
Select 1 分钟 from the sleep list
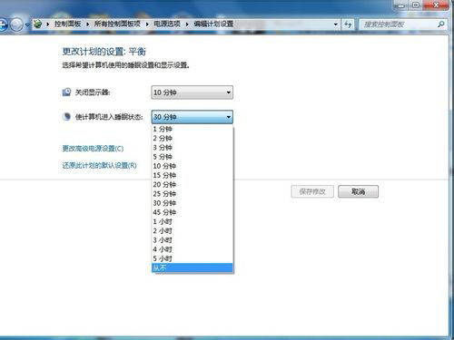[x=192, y=129]
